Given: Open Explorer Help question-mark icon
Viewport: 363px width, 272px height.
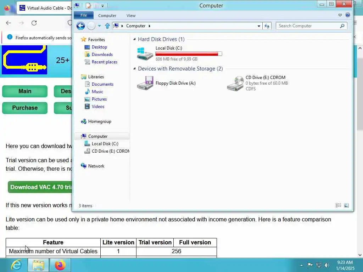Looking at the screenshot, I should [347, 15].
